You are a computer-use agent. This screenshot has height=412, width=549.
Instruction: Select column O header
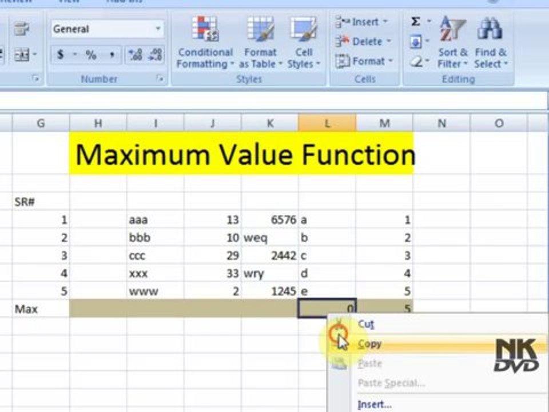click(499, 123)
